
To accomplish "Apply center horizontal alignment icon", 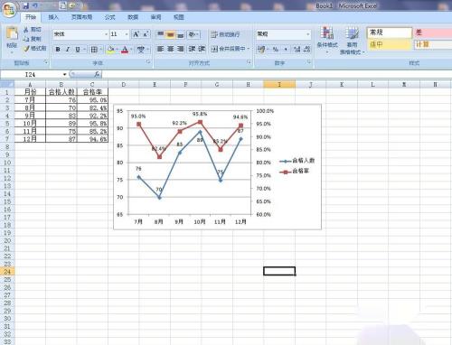I will [x=171, y=49].
